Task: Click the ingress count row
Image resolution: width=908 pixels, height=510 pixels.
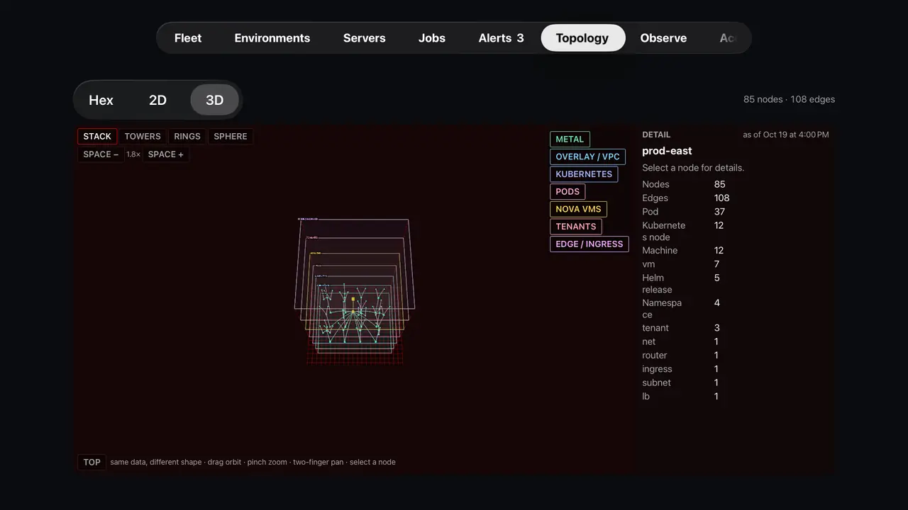Action: pyautogui.click(x=736, y=369)
